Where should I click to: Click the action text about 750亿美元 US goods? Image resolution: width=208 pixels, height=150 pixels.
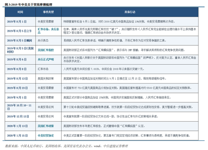[127, 88]
